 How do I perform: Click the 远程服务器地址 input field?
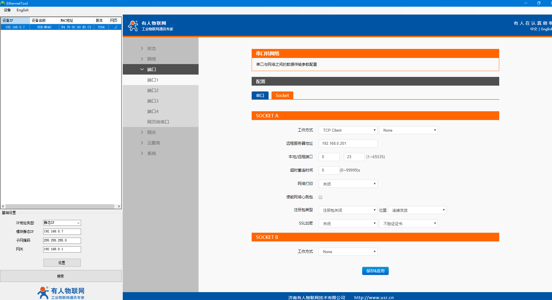[348, 144]
